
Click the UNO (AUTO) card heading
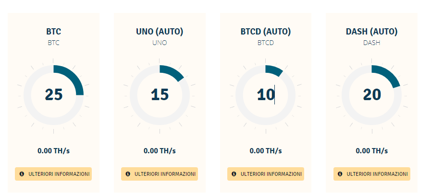(160, 32)
